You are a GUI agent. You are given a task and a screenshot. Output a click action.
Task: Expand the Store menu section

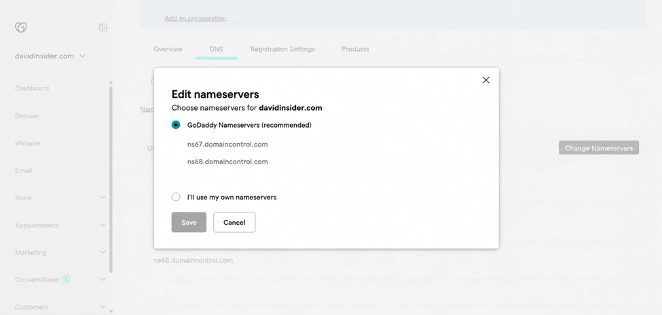(103, 197)
